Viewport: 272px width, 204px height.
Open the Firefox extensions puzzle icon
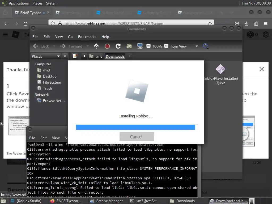pyautogui.click(x=256, y=24)
